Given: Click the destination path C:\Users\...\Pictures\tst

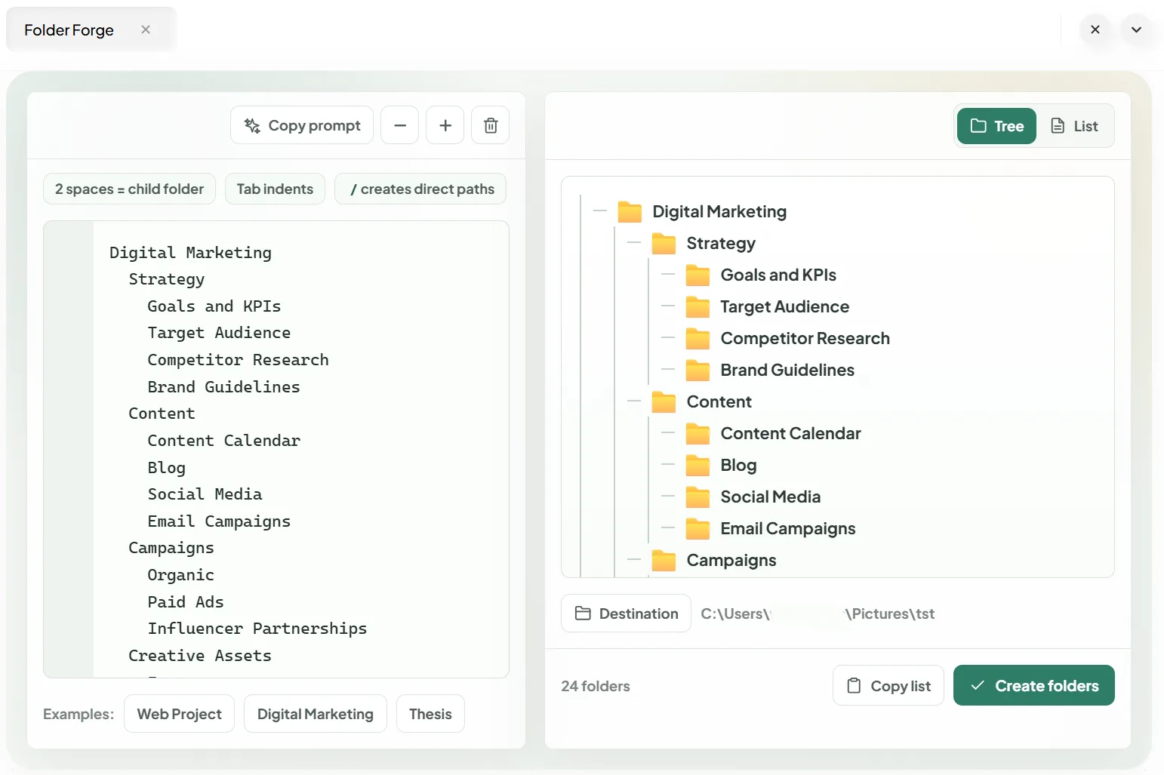Looking at the screenshot, I should click(818, 614).
